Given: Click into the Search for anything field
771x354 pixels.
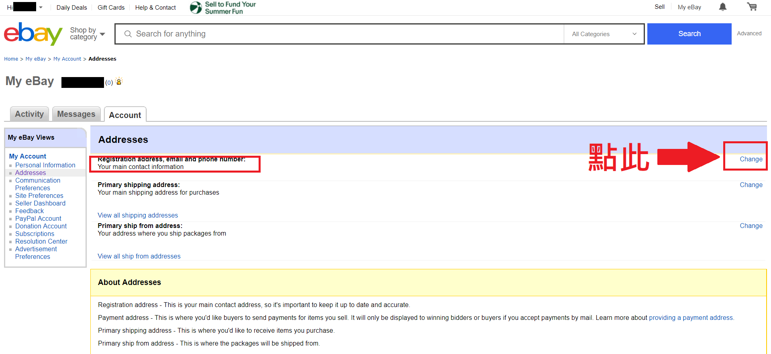Looking at the screenshot, I should click(x=345, y=34).
